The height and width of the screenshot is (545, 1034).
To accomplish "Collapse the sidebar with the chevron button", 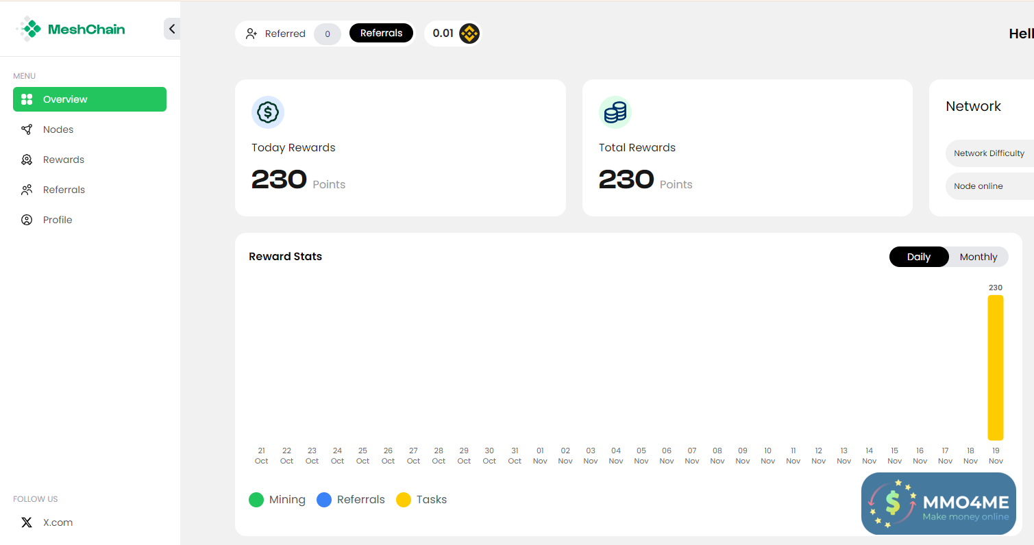I will click(x=172, y=29).
